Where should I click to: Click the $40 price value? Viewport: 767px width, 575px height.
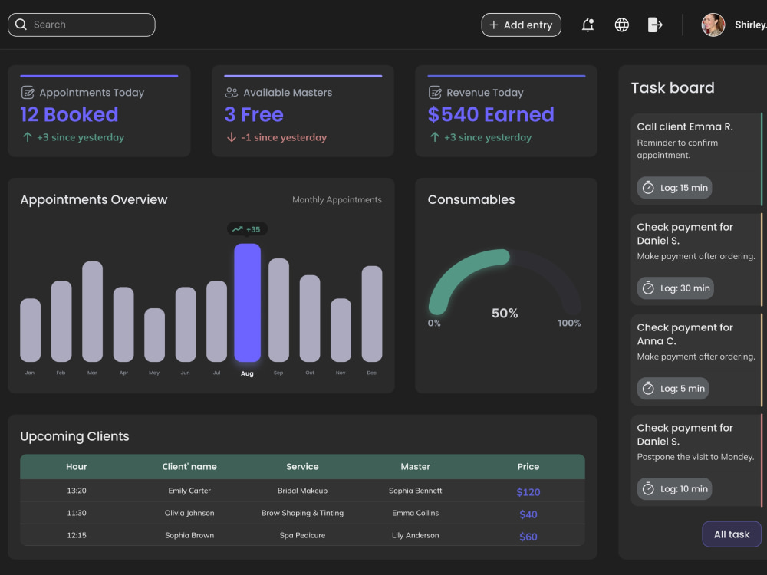coord(528,514)
